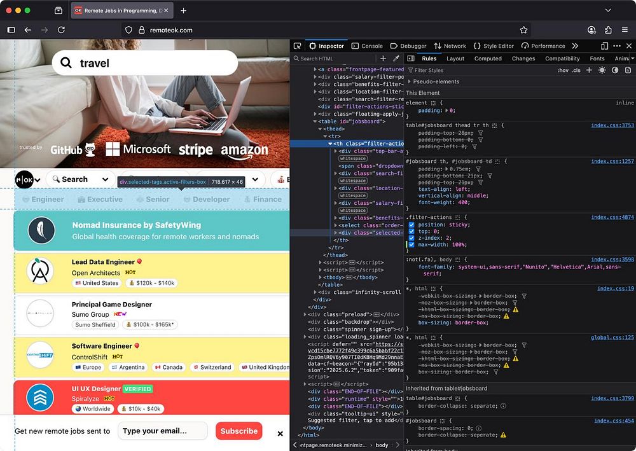Open Nomad Insurance by SafetyWing ad

152,230
